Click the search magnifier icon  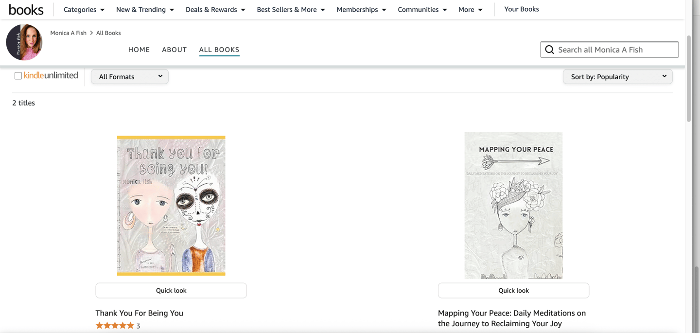[x=549, y=50]
